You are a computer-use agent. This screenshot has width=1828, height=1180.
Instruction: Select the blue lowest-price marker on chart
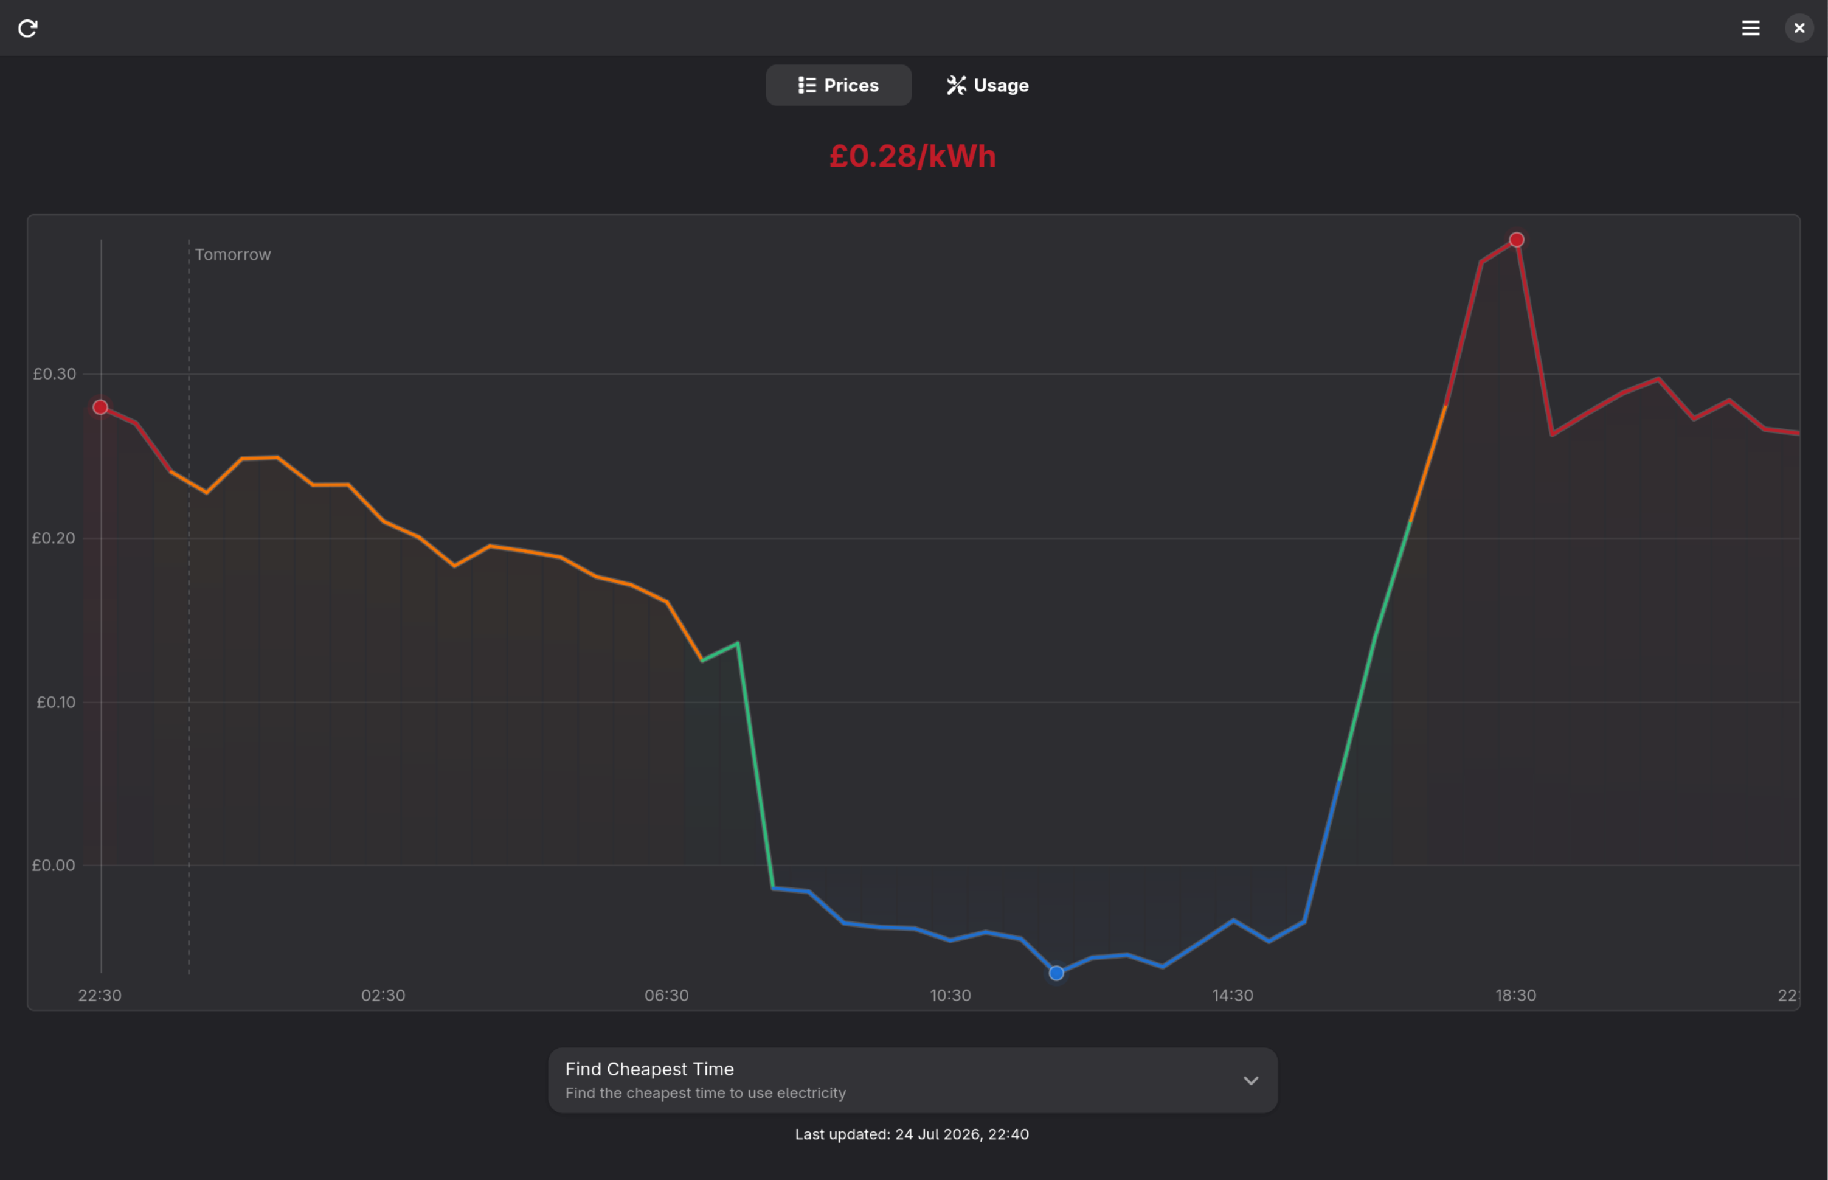(x=1056, y=973)
